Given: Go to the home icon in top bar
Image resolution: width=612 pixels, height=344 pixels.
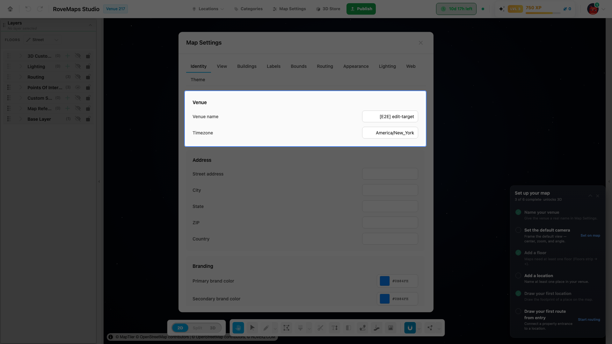Looking at the screenshot, I should tap(10, 9).
